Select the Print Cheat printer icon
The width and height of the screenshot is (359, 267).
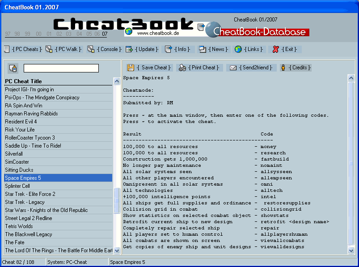pos(182,67)
